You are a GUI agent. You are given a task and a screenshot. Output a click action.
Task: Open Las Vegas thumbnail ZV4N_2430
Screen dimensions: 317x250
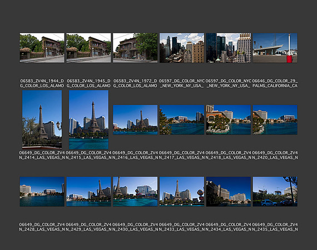pyautogui.click(x=135, y=192)
